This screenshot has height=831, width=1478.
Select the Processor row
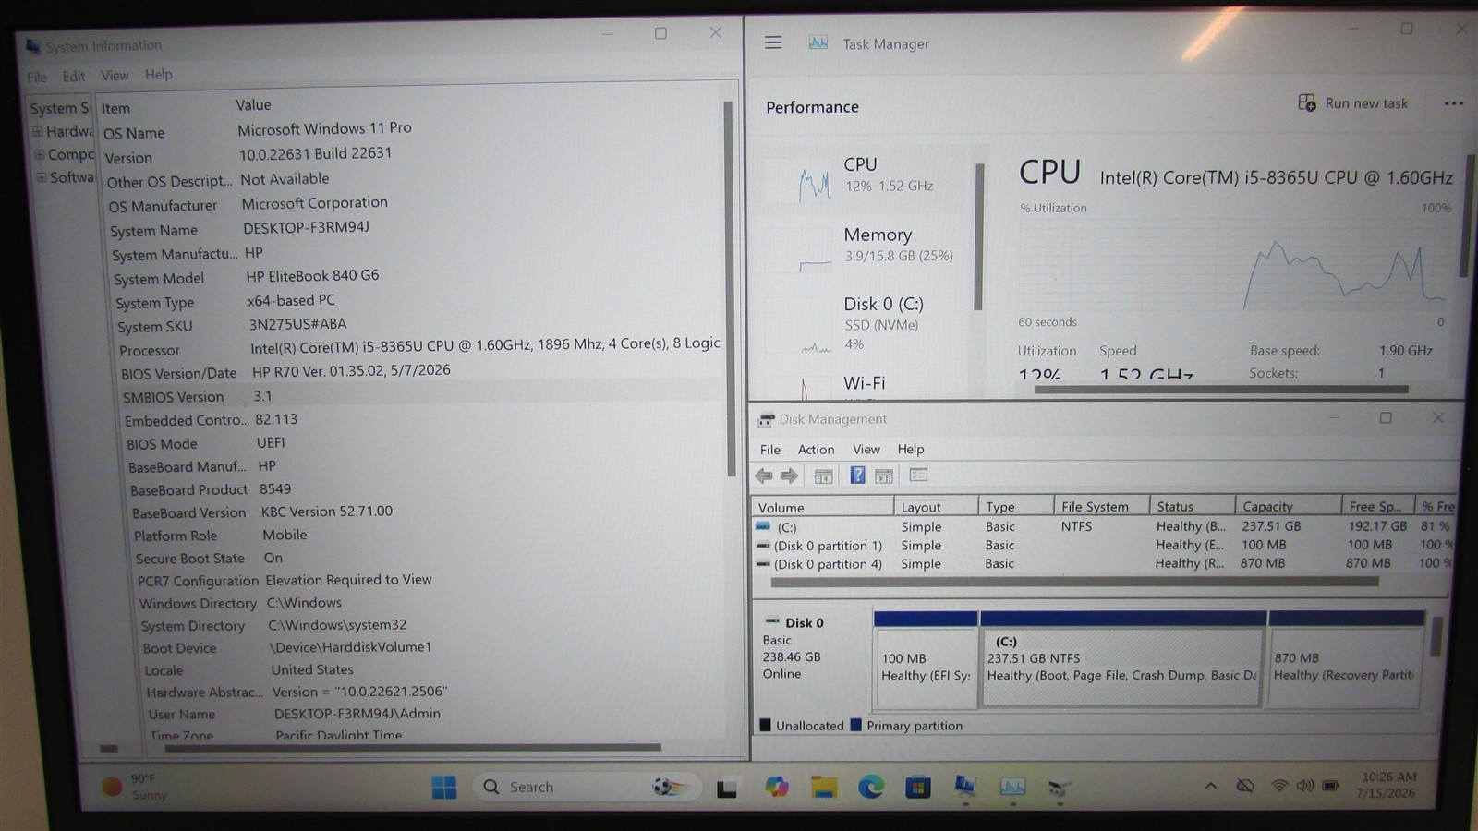[x=418, y=347]
